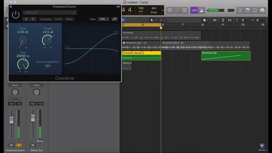The width and height of the screenshot is (272, 153).
Task: Click the 4/4 time signature display
Action: point(154,8)
